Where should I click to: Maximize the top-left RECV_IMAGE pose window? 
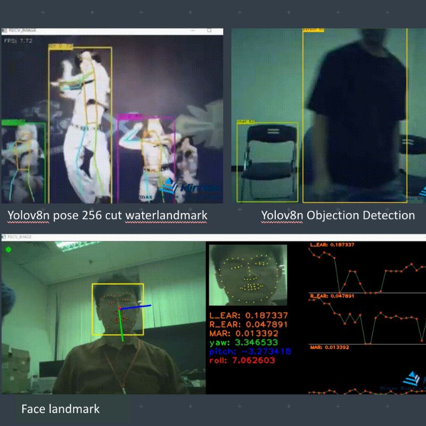pyautogui.click(x=209, y=31)
